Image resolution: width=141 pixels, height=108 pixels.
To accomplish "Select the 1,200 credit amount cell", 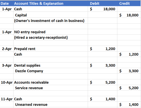I will pos(129,54).
